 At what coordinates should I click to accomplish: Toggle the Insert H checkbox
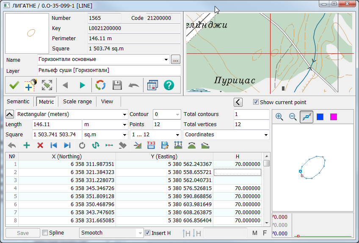coord(147,233)
